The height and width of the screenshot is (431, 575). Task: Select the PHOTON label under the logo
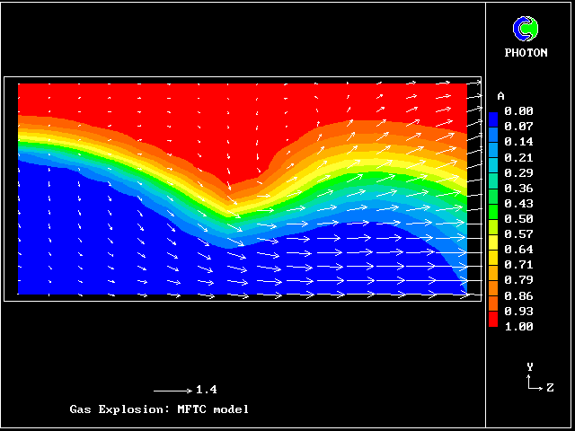[526, 53]
